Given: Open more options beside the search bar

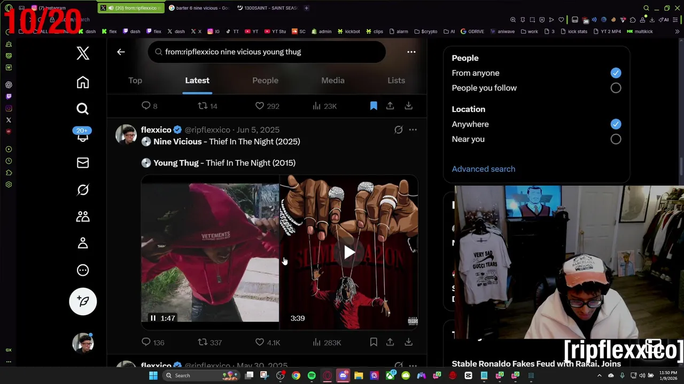Looking at the screenshot, I should tap(411, 52).
